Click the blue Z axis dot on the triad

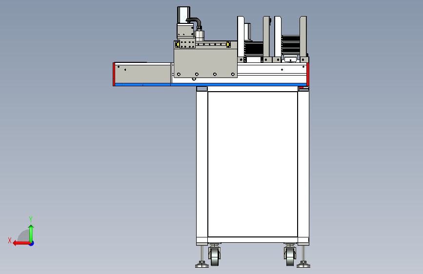tap(32, 243)
